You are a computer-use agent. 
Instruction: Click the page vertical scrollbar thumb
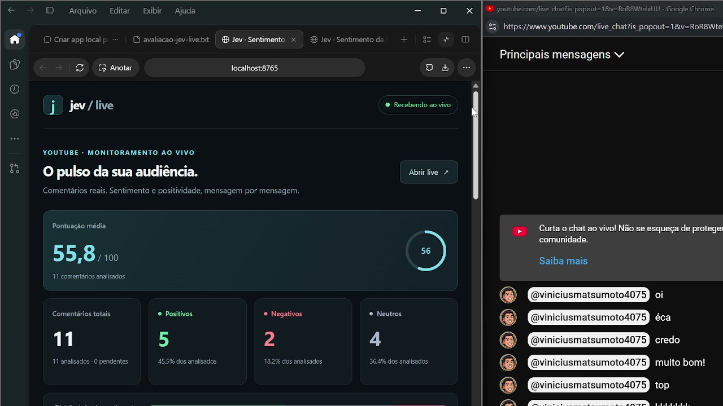[x=476, y=145]
